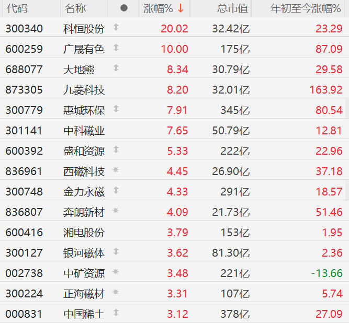
Task: Select stock name 惠城环保
Action: click(x=84, y=110)
